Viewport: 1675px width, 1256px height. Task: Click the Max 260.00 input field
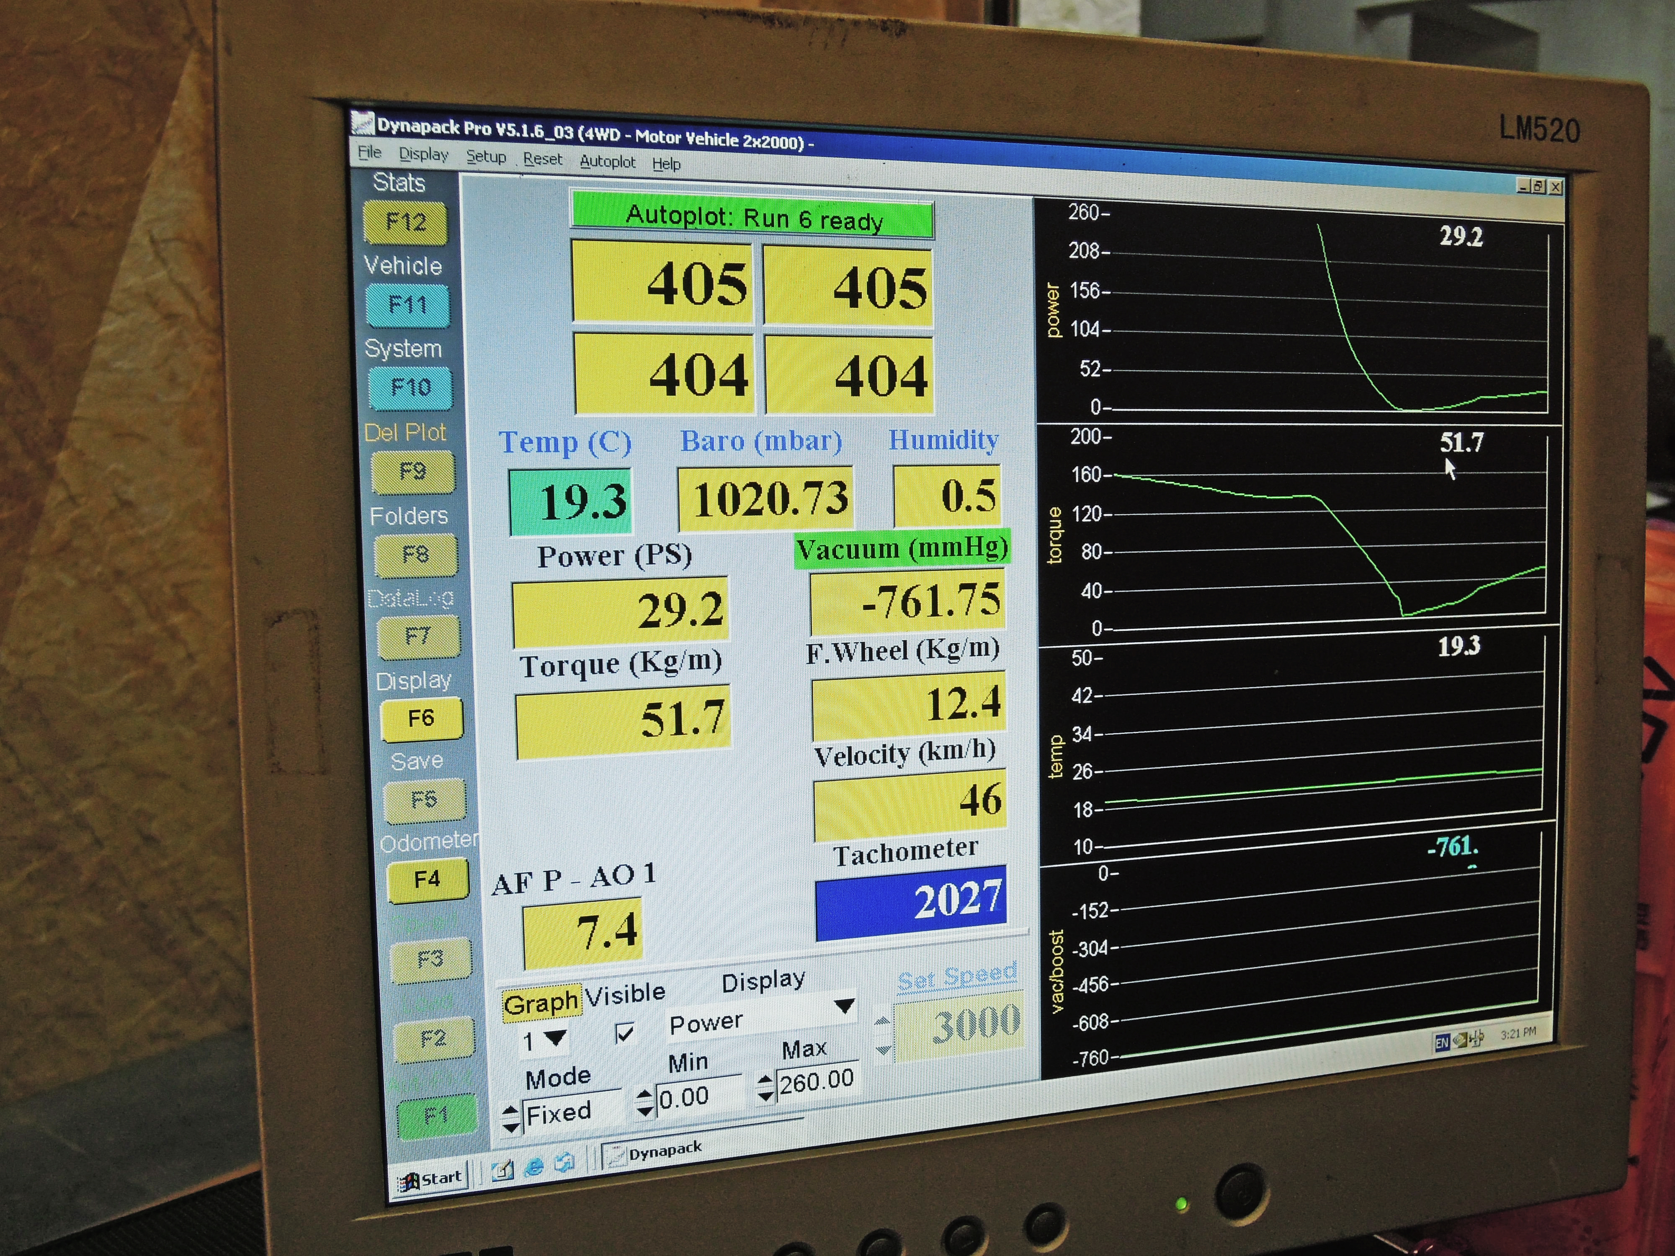pos(818,1081)
